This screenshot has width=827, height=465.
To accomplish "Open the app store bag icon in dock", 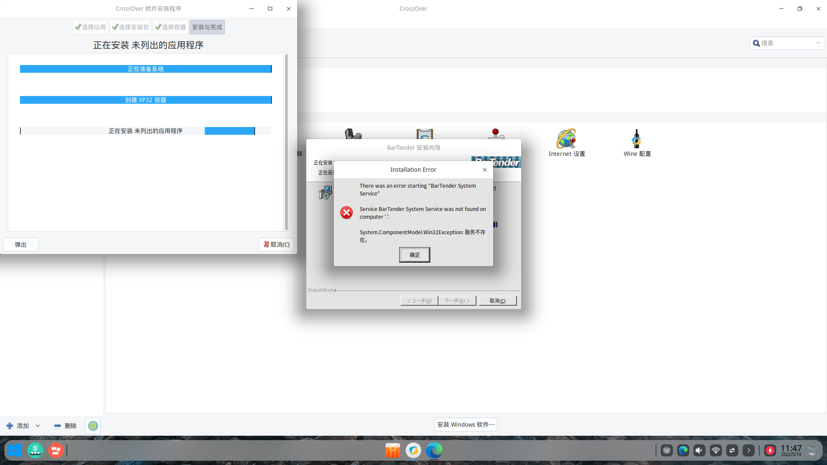I will coord(392,450).
